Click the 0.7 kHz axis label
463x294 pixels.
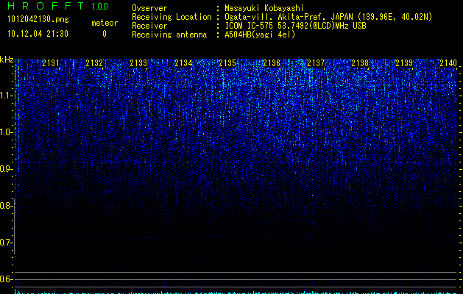6,243
